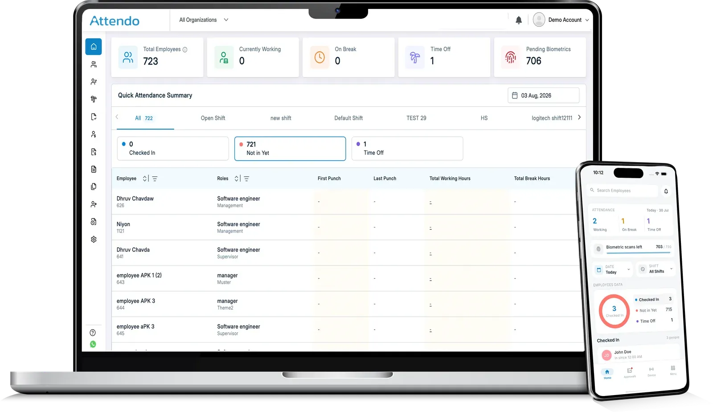This screenshot has width=713, height=412.
Task: Open the help question-mark icon
Action: [x=93, y=333]
